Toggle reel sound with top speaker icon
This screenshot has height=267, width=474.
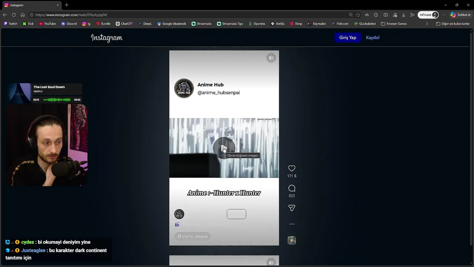tap(271, 58)
